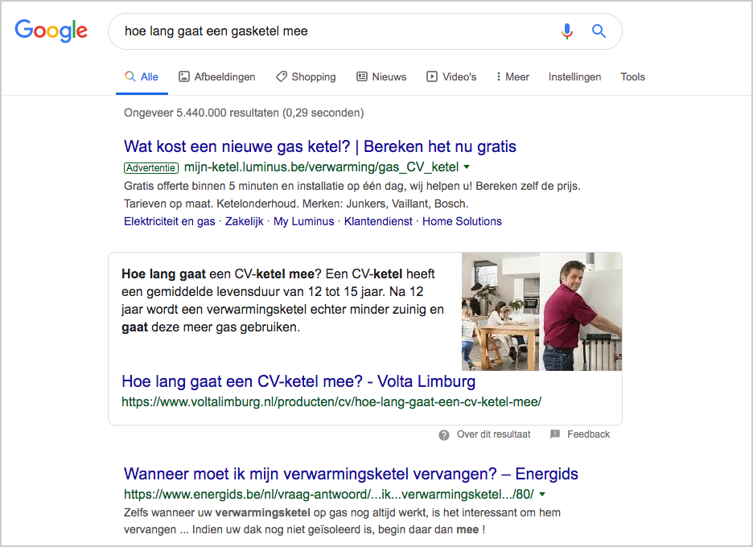Open the Energids verwarmingsketel vervangen result

click(x=351, y=474)
